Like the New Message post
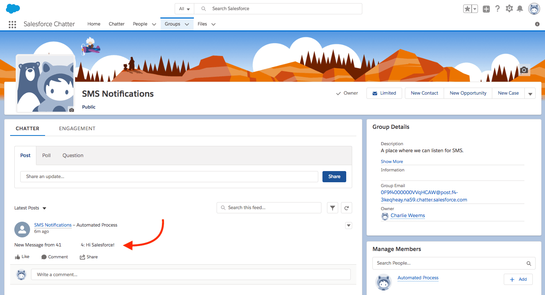The height and width of the screenshot is (295, 545). (22, 257)
